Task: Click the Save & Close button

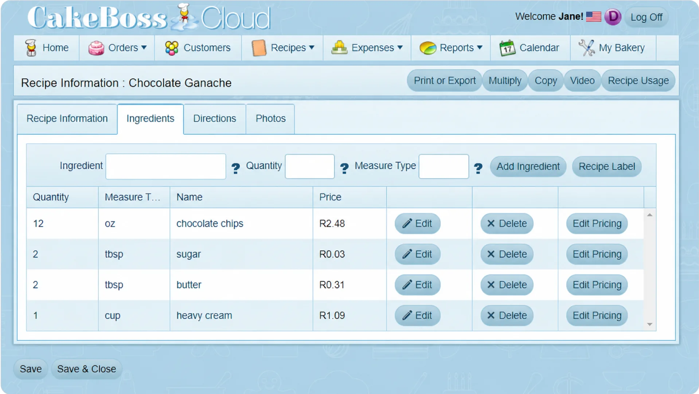Action: click(x=86, y=369)
